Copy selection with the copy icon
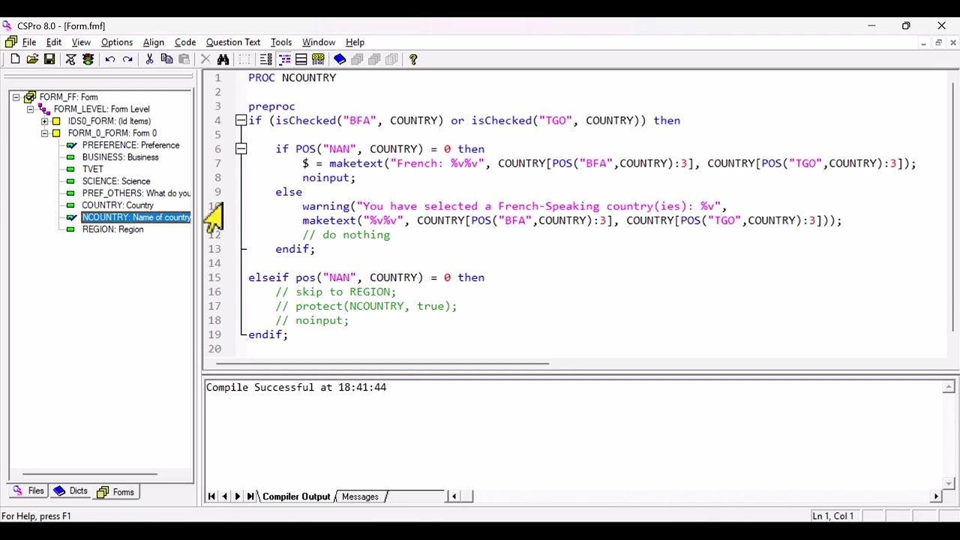Viewport: 960px width, 540px height. coord(166,59)
